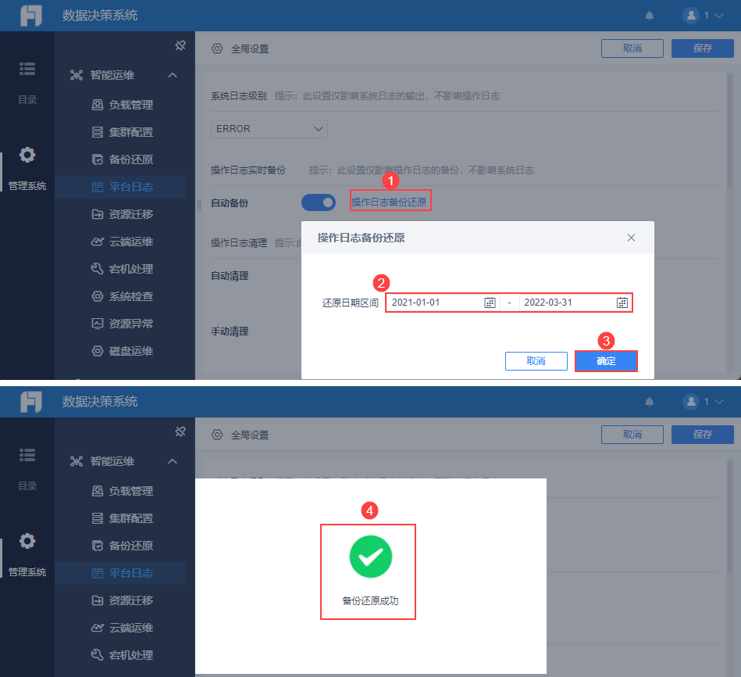Open the user avatar menu in the lower header

tap(703, 402)
